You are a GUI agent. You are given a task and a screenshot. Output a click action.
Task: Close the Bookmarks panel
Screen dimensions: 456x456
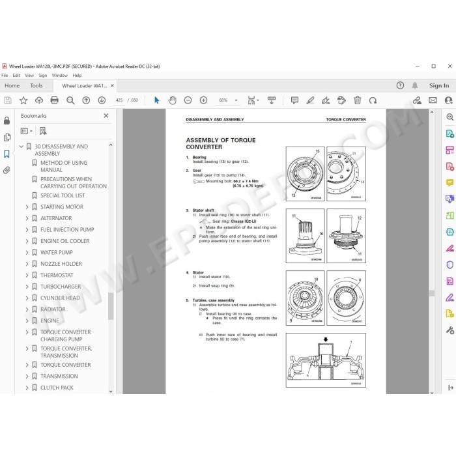click(x=106, y=116)
